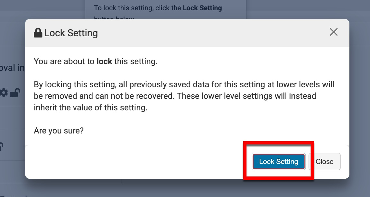This screenshot has height=197, width=370.
Task: Click the gear icon behind the dialog
Action: coord(4,93)
